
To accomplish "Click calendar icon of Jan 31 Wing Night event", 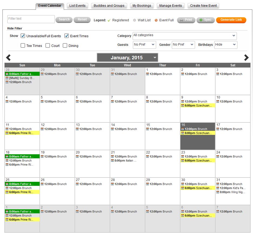I will [x=218, y=192].
